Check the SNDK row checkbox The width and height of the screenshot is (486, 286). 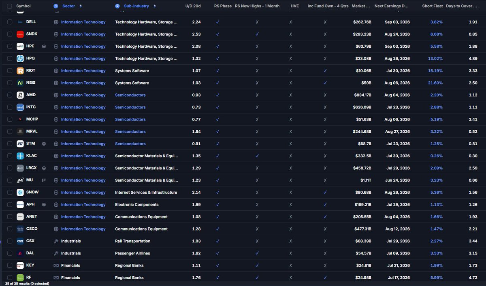(x=10, y=34)
